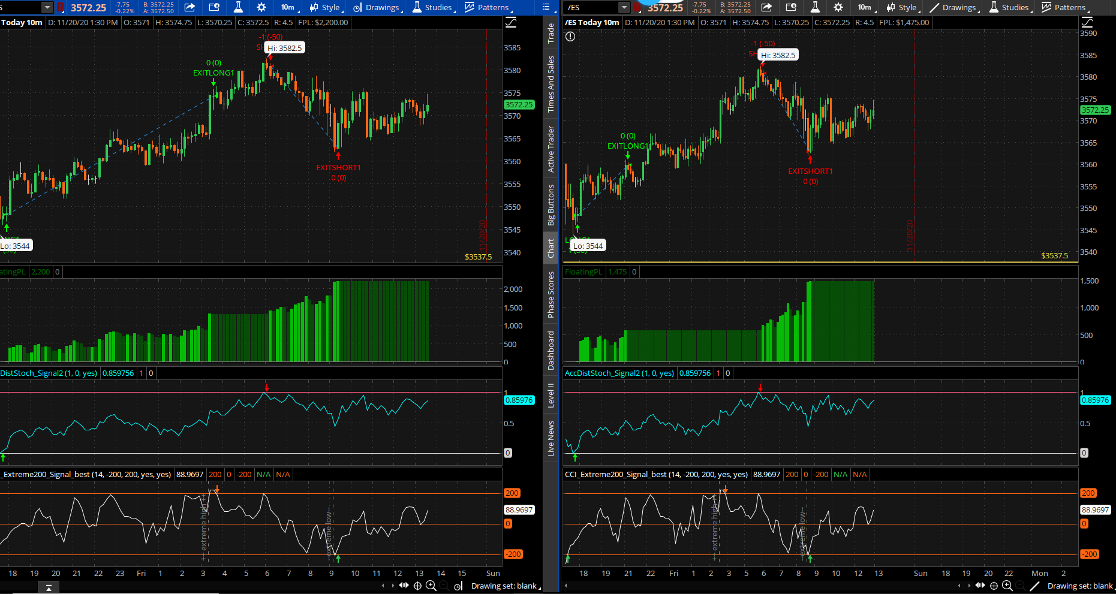Open the Times And Sales side tab
This screenshot has width=1116, height=594.
pyautogui.click(x=551, y=84)
